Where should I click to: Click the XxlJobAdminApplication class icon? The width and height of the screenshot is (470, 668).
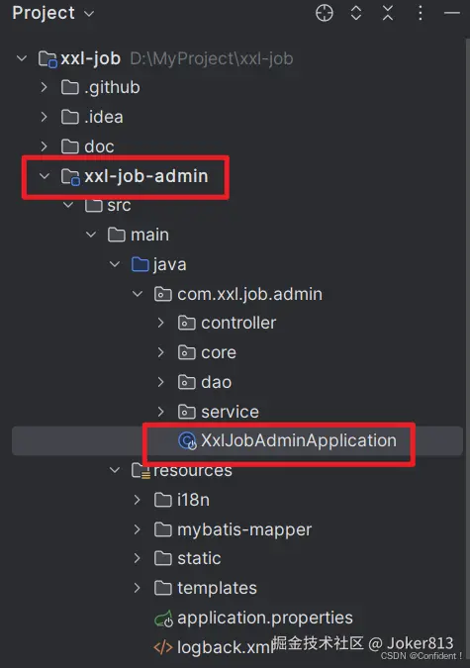(x=187, y=440)
